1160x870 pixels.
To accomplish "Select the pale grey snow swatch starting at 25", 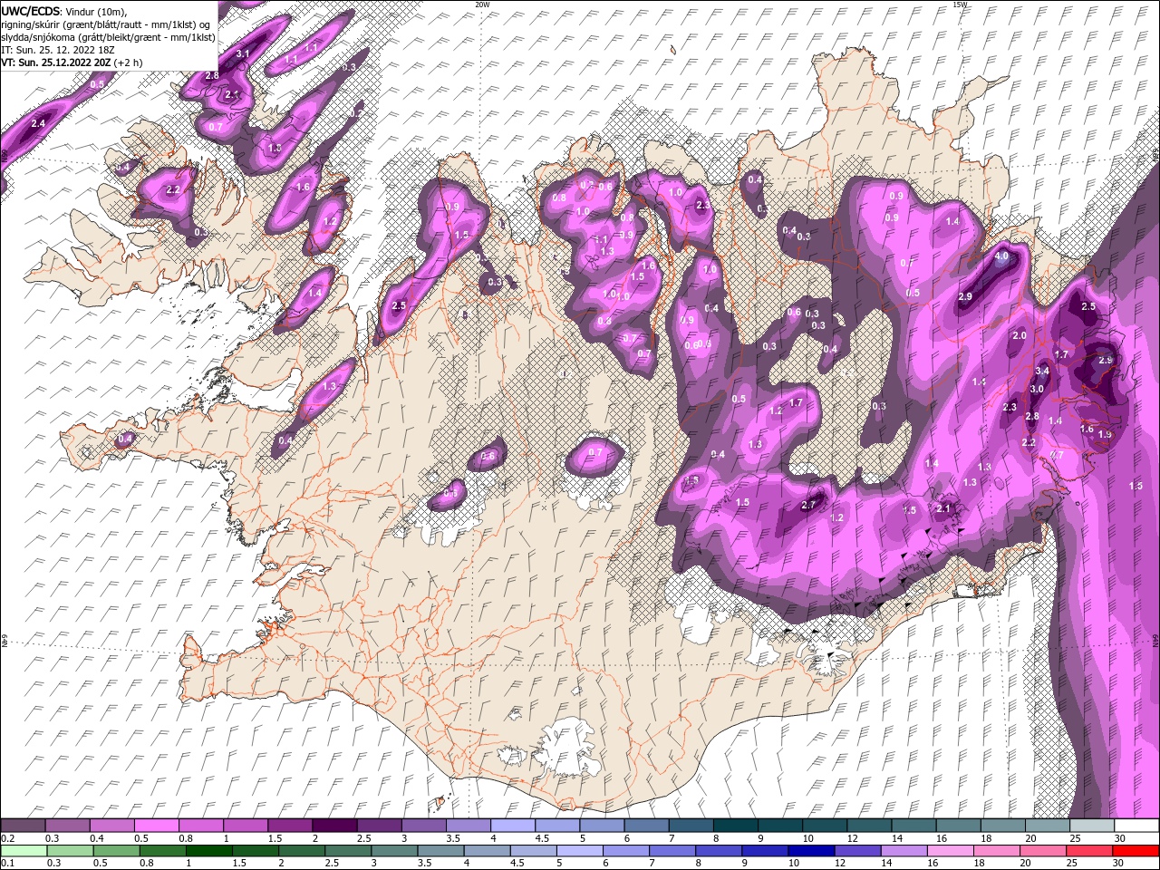I will [x=1091, y=826].
